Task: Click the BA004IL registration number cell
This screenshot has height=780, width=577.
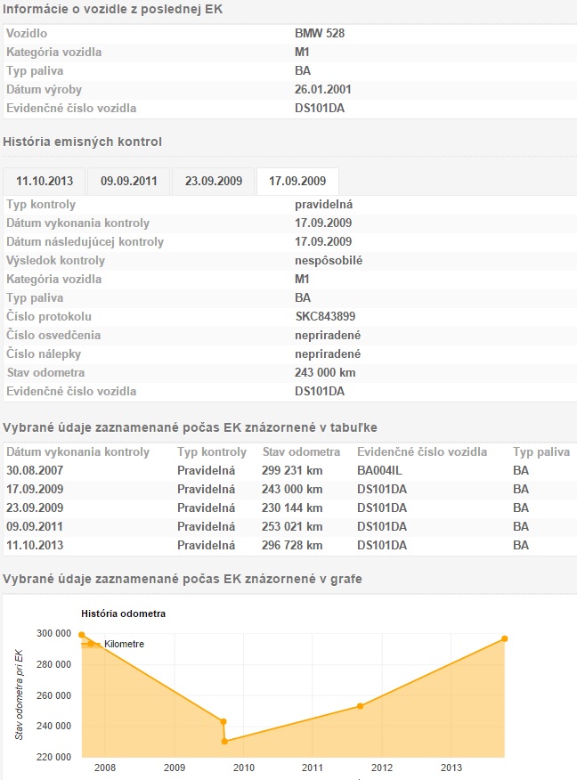Action: coord(379,470)
